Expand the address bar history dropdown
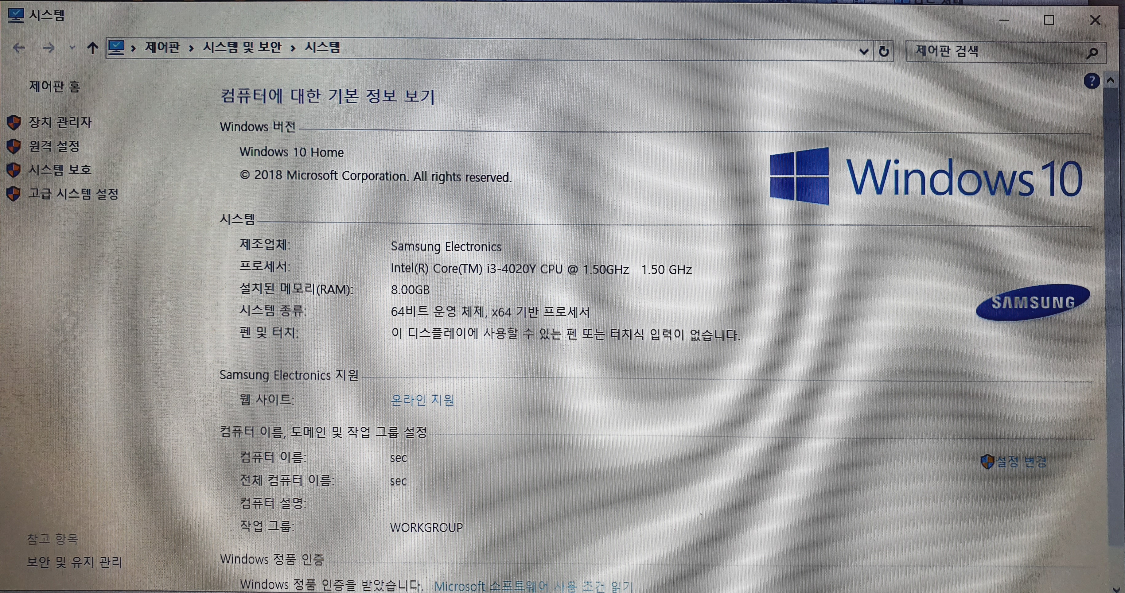1125x593 pixels. coord(863,52)
